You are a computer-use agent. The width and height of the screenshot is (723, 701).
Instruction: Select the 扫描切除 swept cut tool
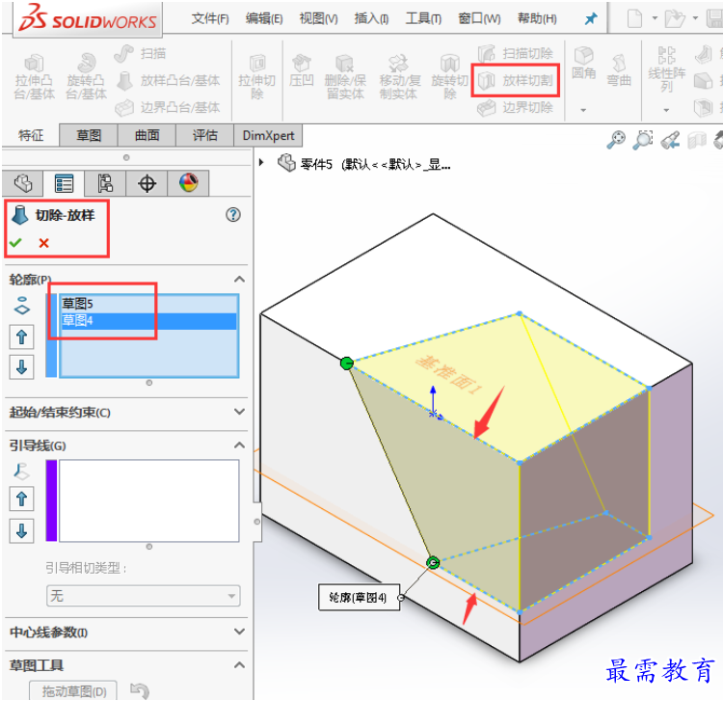coord(515,53)
